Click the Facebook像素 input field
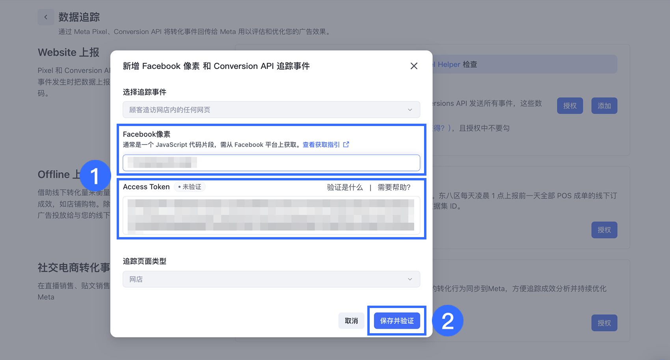This screenshot has width=670, height=360. click(x=271, y=163)
